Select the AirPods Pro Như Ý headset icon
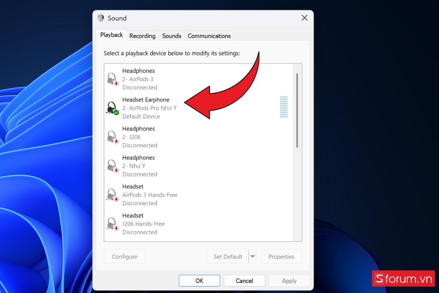 [x=112, y=108]
